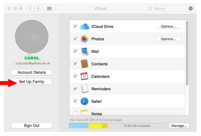Clear the search field with the X icon
Viewport: 201px width, 136px height.
pyautogui.click(x=191, y=8)
